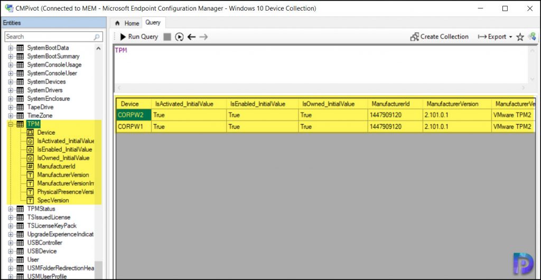The image size is (541, 280).
Task: Select the CORPW2 device cell
Action: pyautogui.click(x=134, y=115)
